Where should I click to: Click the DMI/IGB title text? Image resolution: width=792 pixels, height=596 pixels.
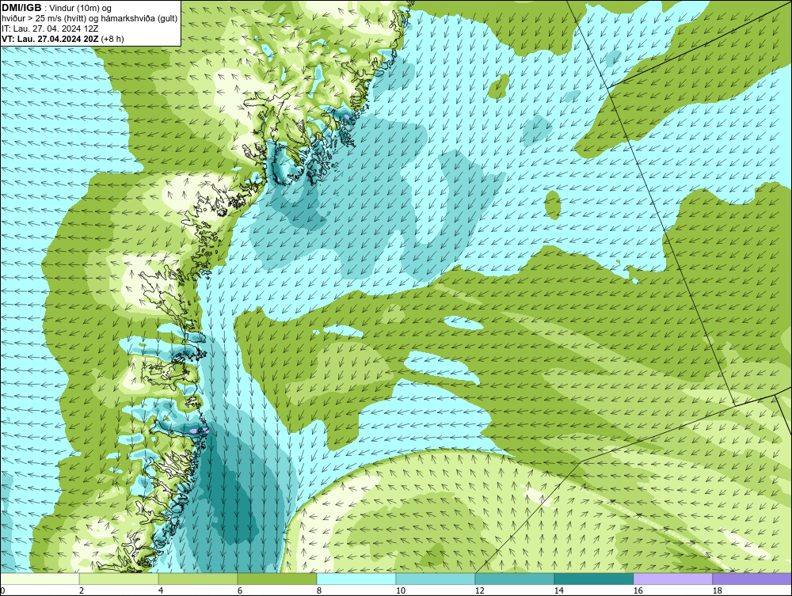coord(21,8)
